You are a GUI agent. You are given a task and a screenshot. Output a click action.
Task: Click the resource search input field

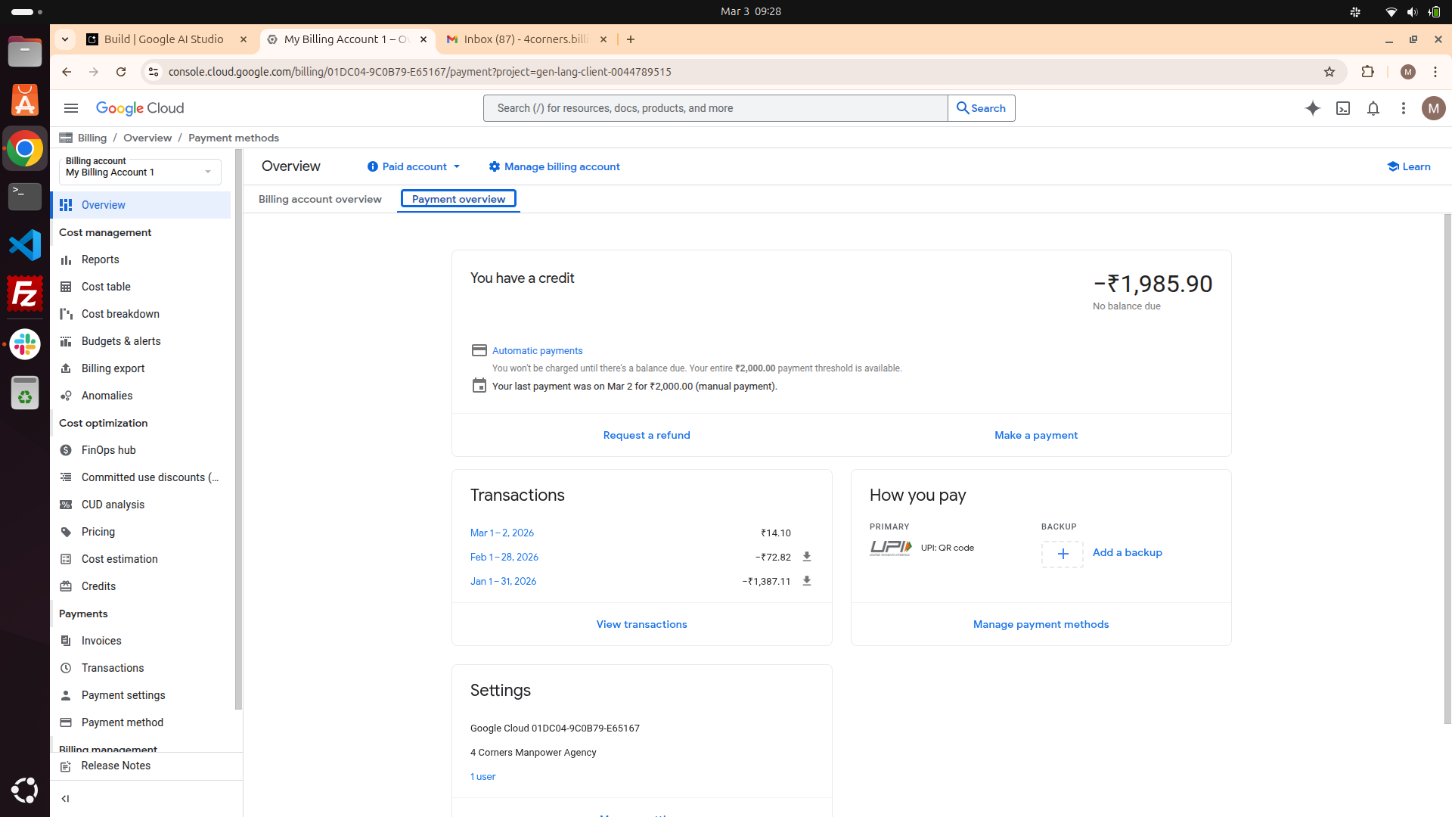715,108
